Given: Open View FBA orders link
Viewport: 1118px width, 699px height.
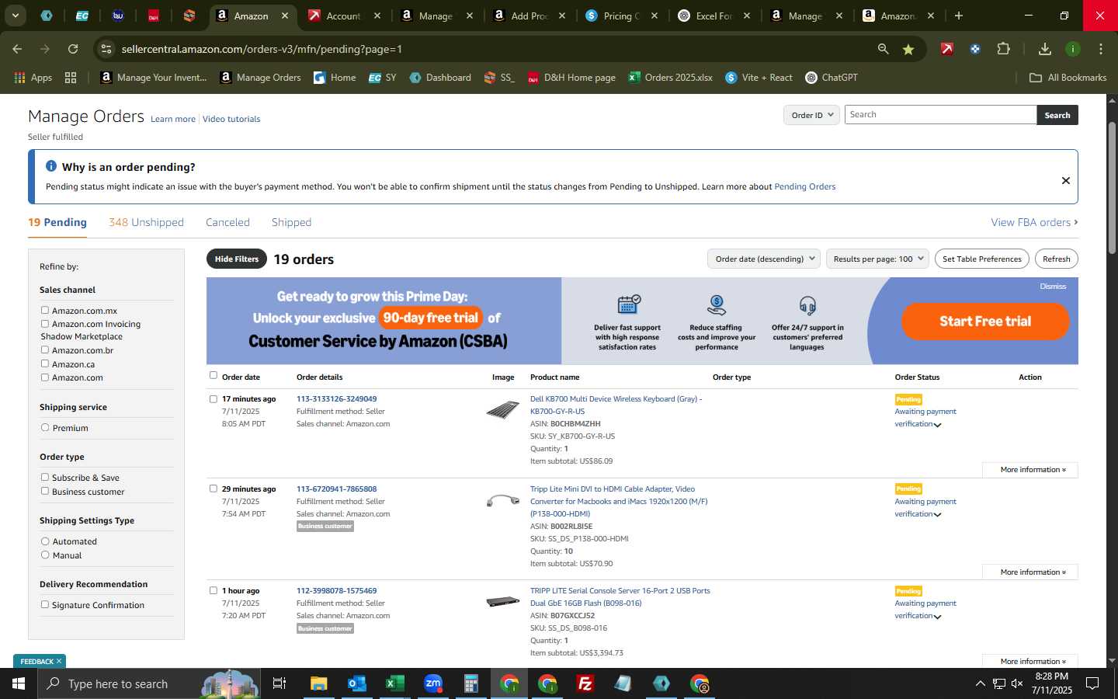Looking at the screenshot, I should pos(1034,222).
